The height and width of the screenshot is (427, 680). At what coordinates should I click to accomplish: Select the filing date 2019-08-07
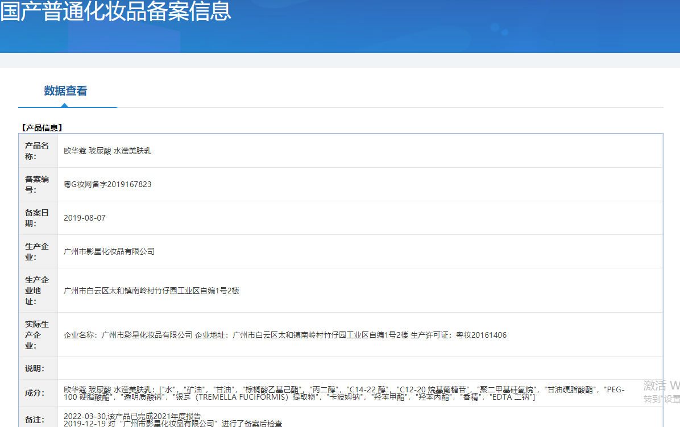click(x=85, y=218)
